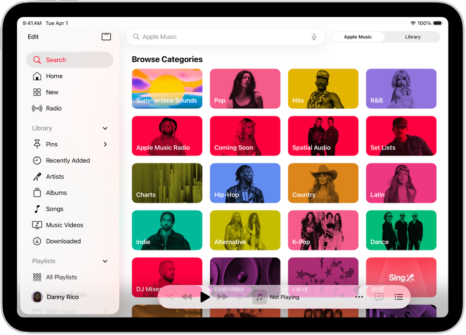Image resolution: width=466 pixels, height=335 pixels.
Task: Hide the sidebar with the sidebar toggle
Action: coord(106,36)
